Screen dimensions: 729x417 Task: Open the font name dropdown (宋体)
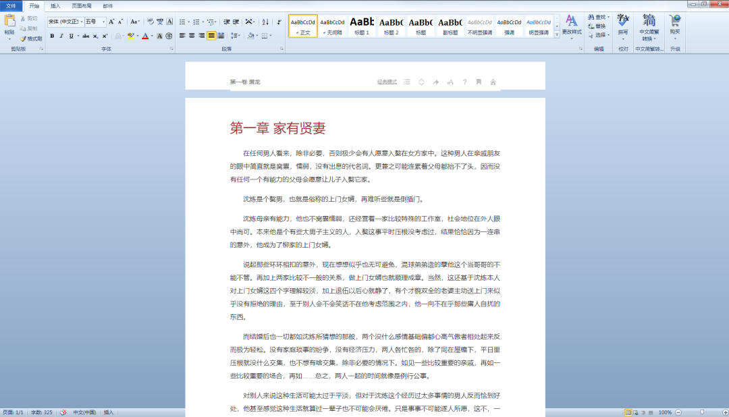click(x=82, y=22)
